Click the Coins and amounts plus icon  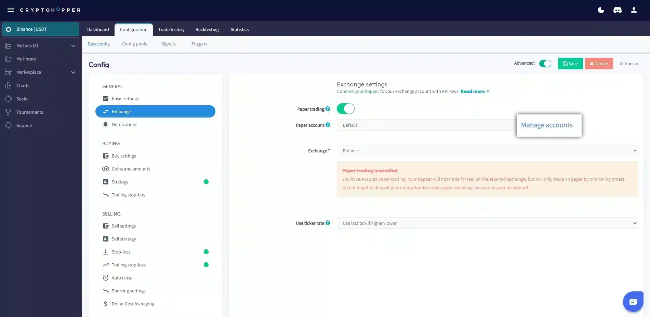(x=106, y=169)
